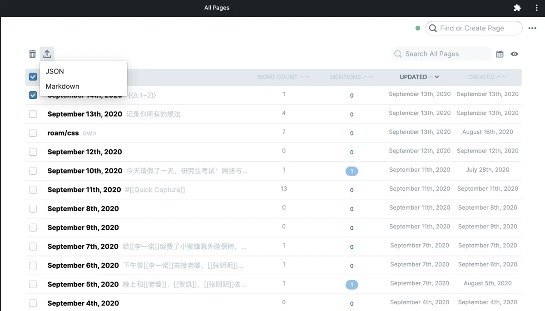Choose JSON from the export menu
Screen dimensions: 545x311
pyautogui.click(x=54, y=71)
